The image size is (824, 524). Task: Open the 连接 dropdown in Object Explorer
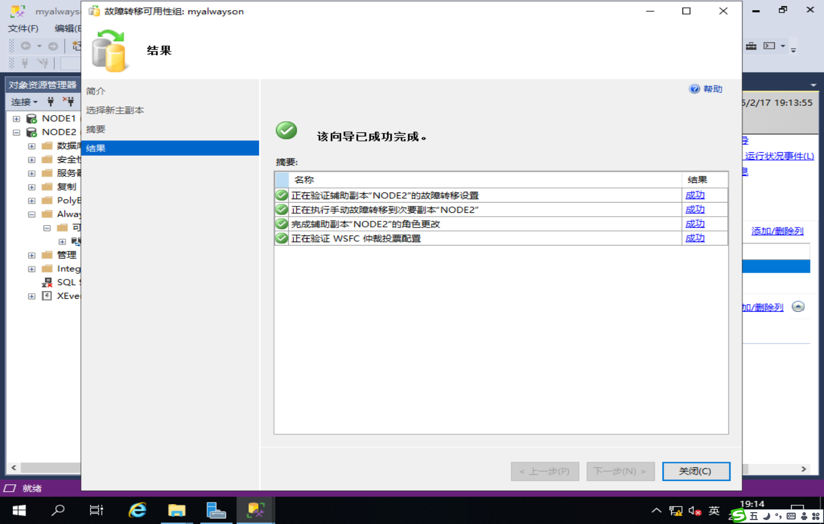point(24,102)
